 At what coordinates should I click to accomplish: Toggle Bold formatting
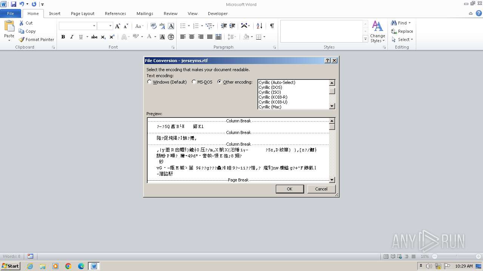tap(63, 37)
